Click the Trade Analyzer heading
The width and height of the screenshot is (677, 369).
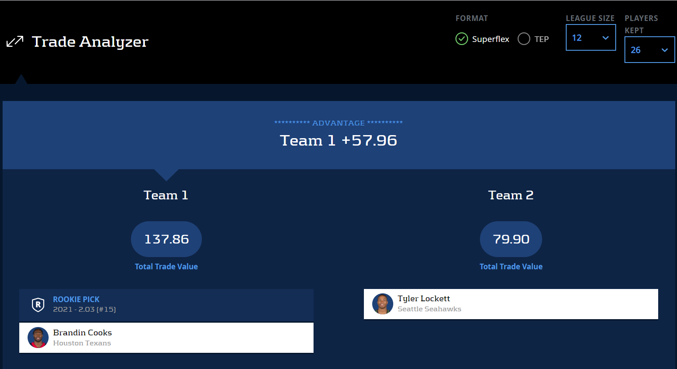tap(90, 42)
